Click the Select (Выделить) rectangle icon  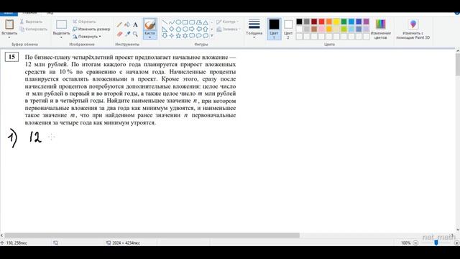point(61,24)
